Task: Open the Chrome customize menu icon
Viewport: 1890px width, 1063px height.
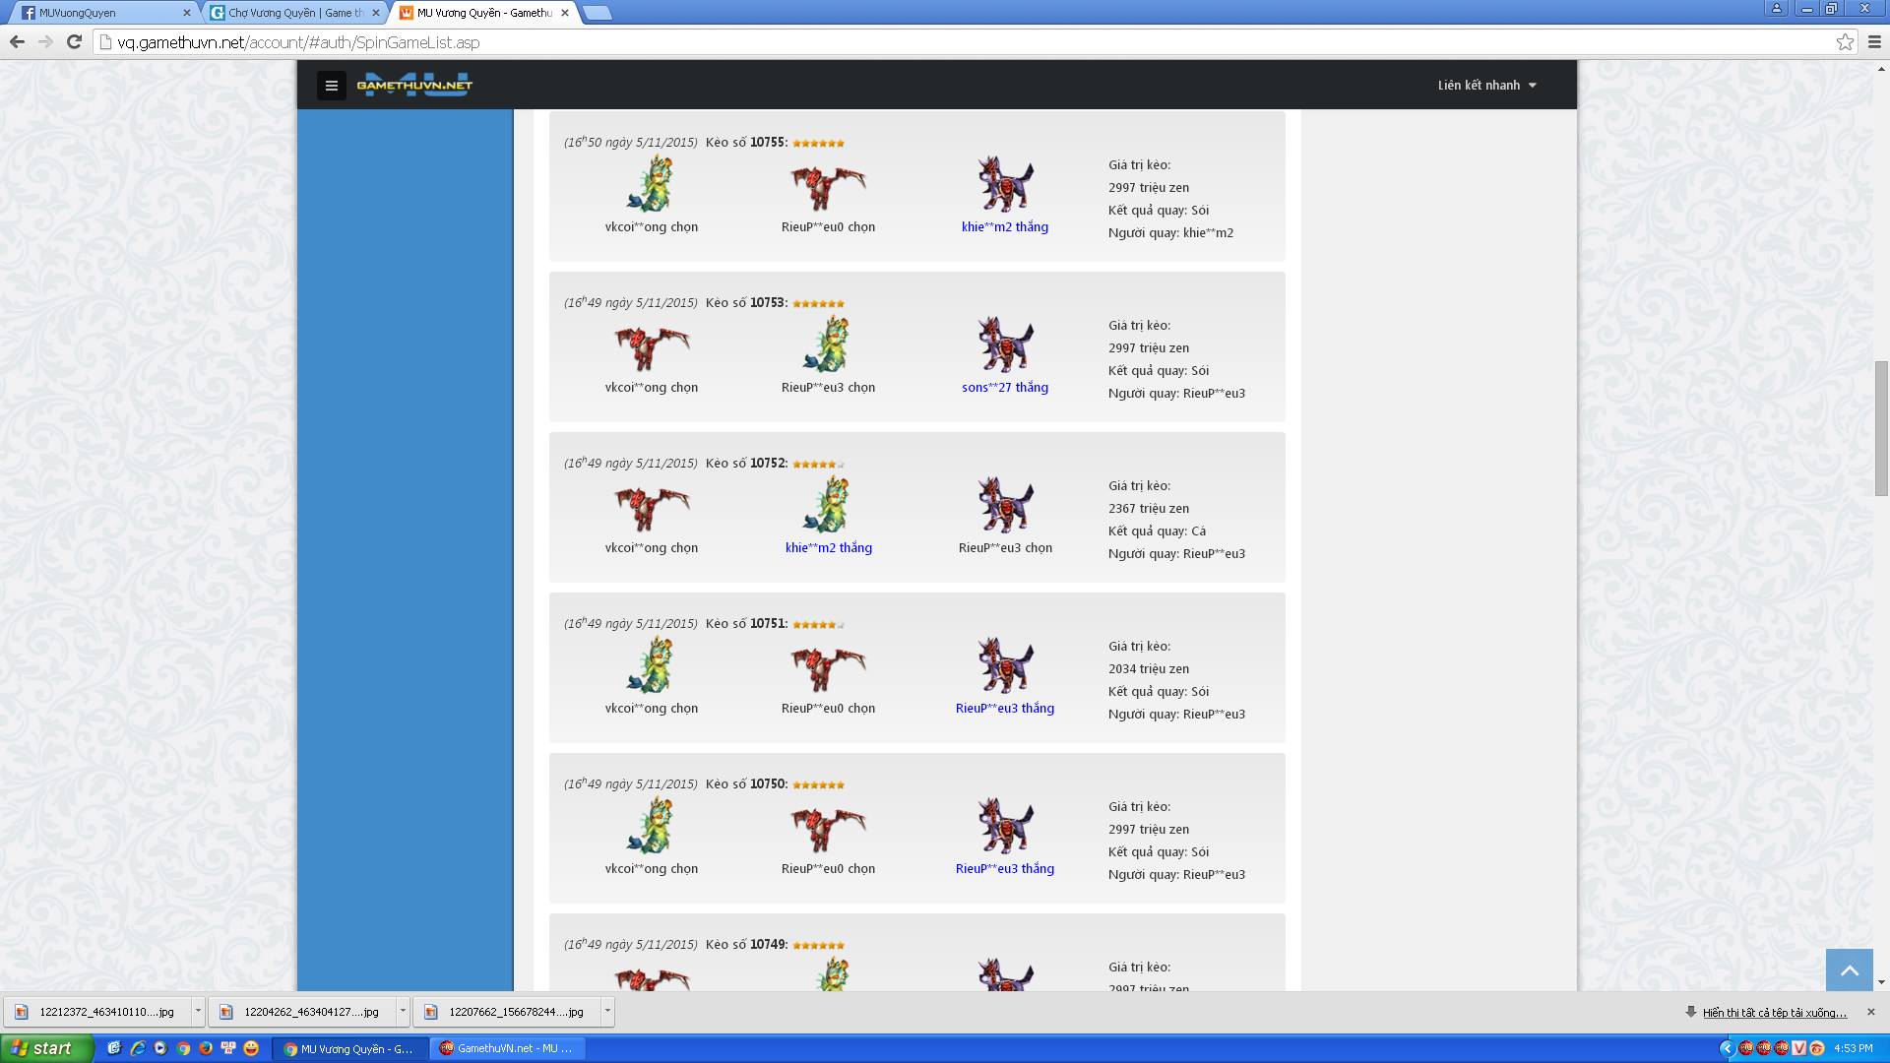Action: click(x=1874, y=41)
